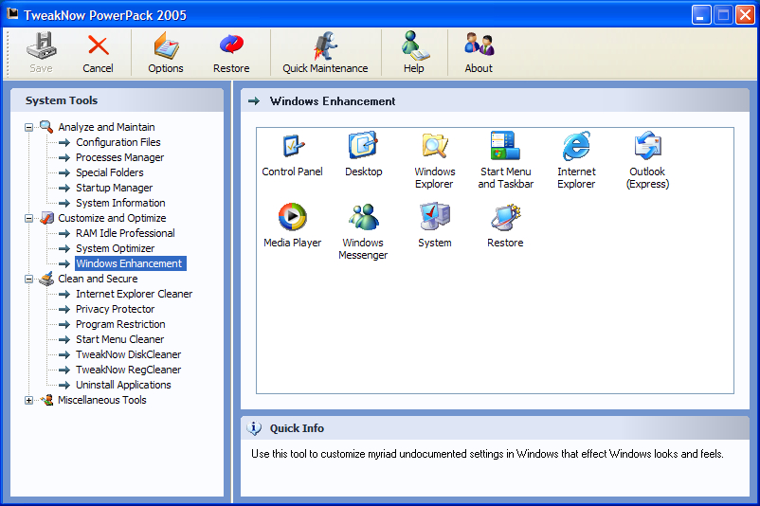The height and width of the screenshot is (506, 760).
Task: Open Start Menu and Taskbar icon
Action: click(505, 145)
